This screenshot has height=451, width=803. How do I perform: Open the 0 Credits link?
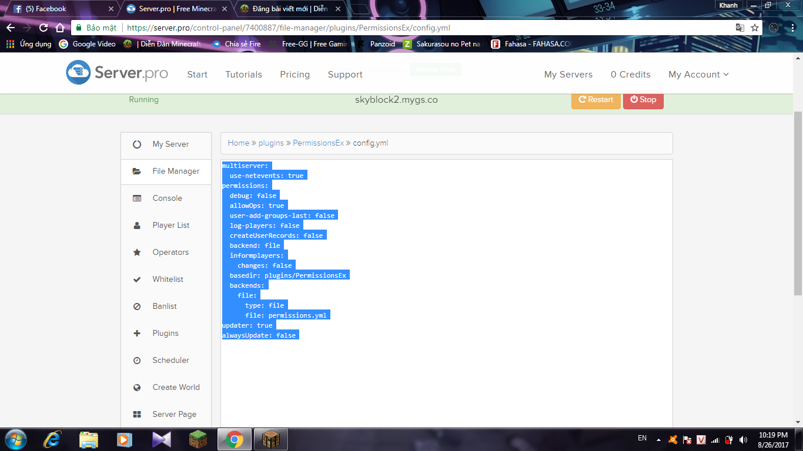(x=631, y=75)
